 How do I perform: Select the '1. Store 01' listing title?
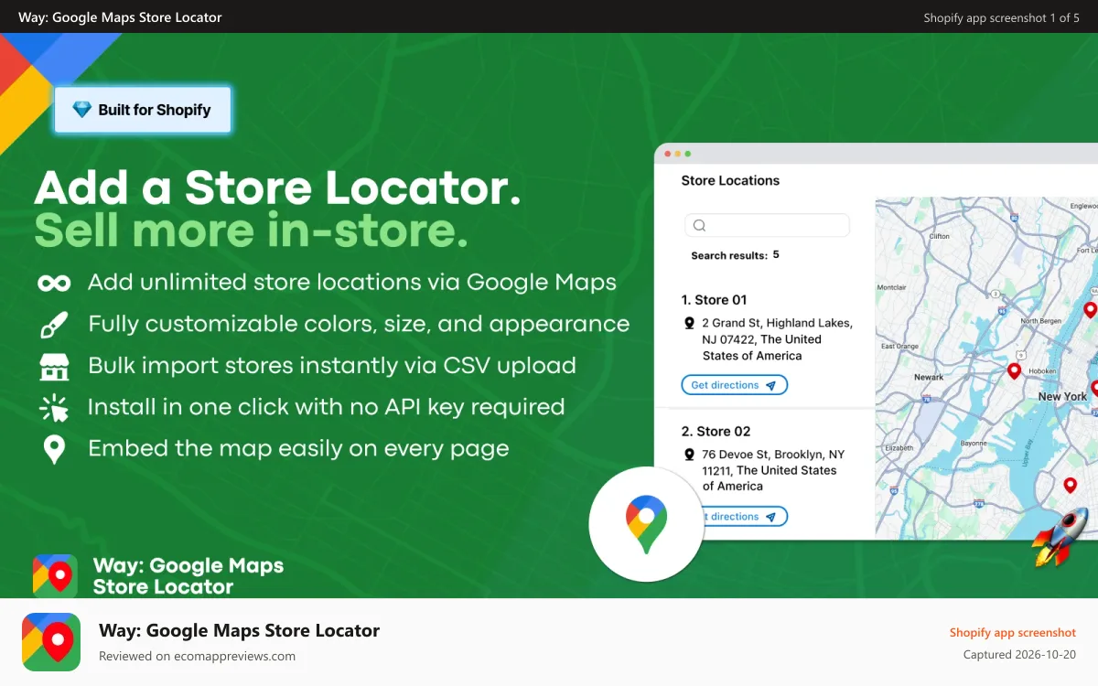pyautogui.click(x=715, y=300)
